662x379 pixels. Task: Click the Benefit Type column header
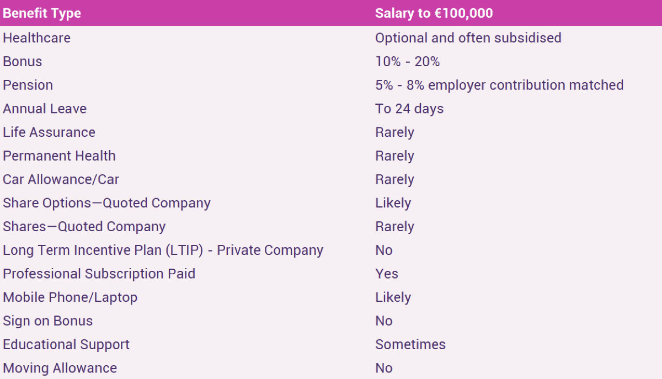pyautogui.click(x=42, y=13)
